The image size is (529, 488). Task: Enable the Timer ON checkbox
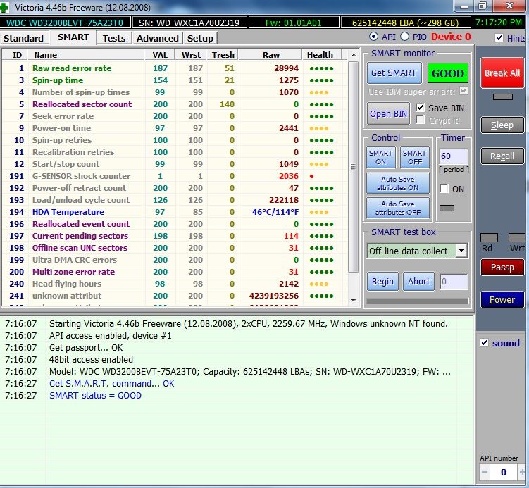point(444,189)
